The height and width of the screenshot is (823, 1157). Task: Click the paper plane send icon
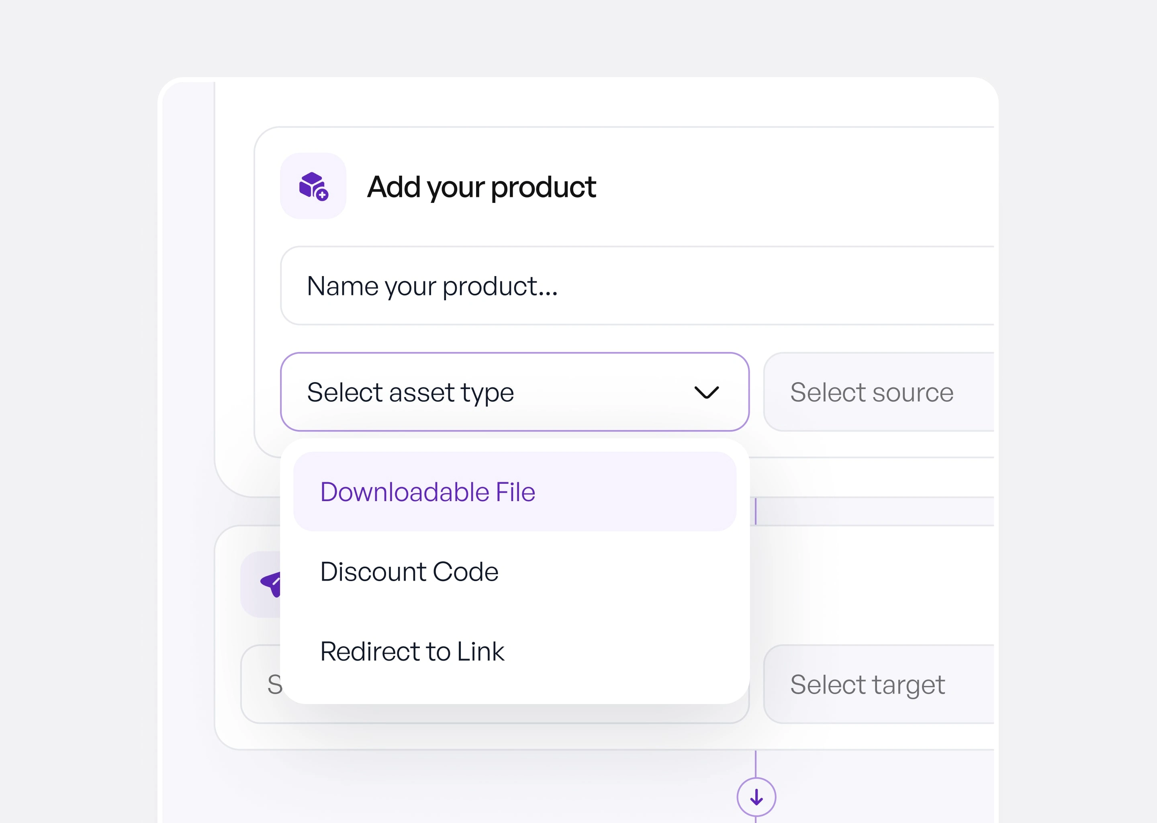(x=271, y=584)
